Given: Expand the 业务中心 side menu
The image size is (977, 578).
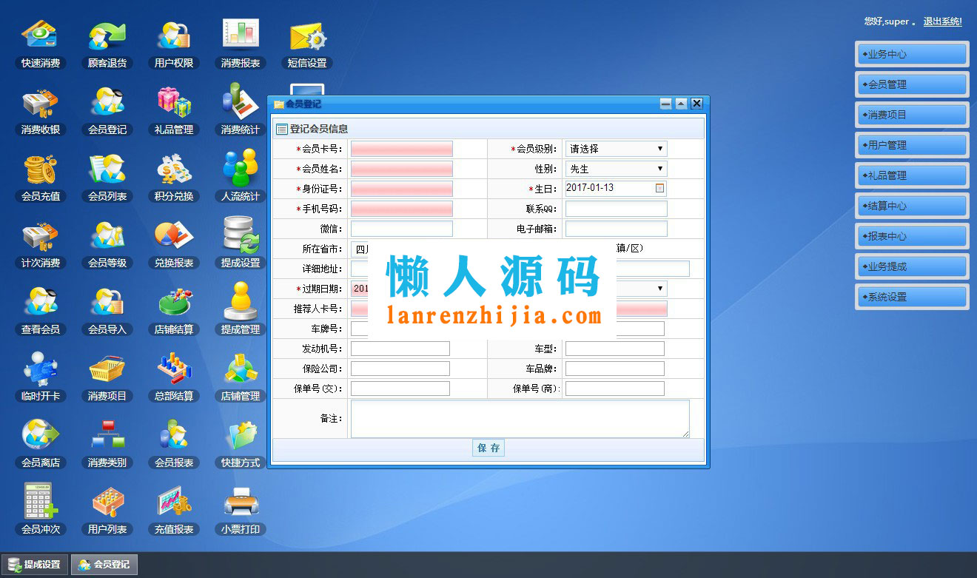Looking at the screenshot, I should coord(912,54).
